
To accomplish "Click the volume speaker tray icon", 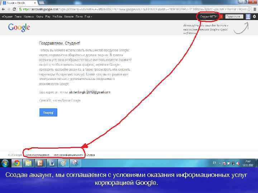I will coord(238,163).
